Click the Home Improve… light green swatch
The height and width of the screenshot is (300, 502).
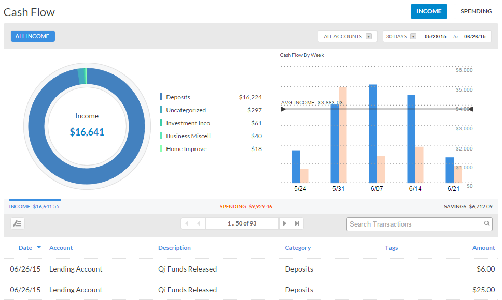[x=161, y=148]
